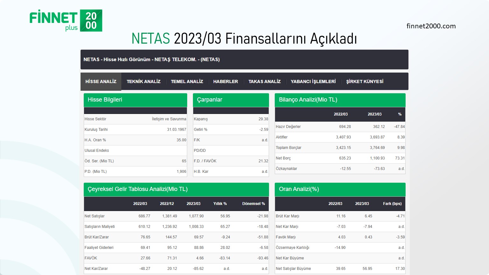Select the Hisse Sektör row label
Viewport: 489px width, 275px height.
(x=96, y=119)
